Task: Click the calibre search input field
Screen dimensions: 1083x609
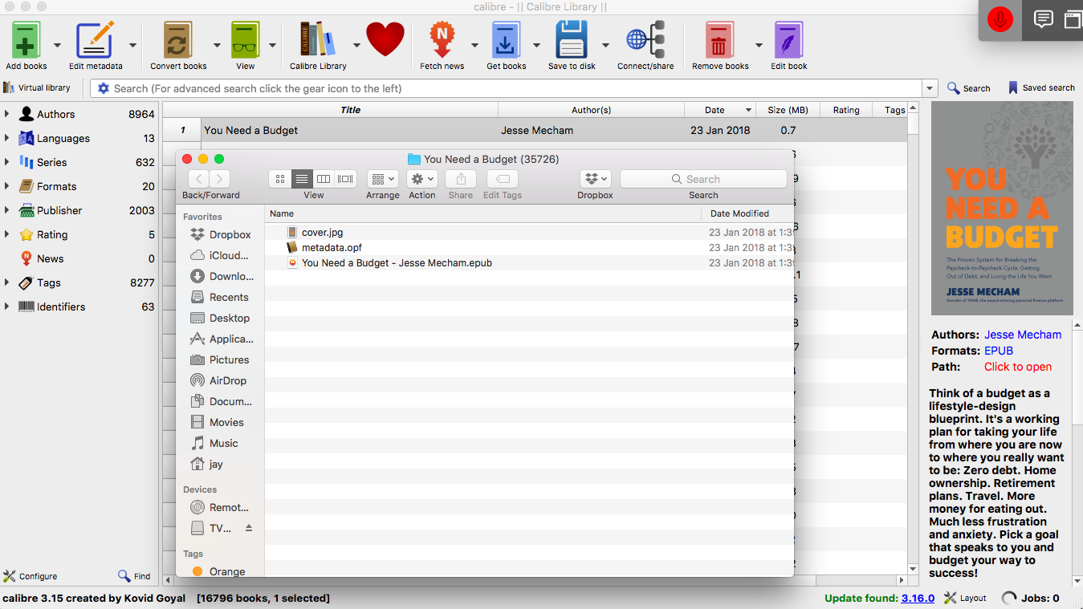Action: point(514,88)
